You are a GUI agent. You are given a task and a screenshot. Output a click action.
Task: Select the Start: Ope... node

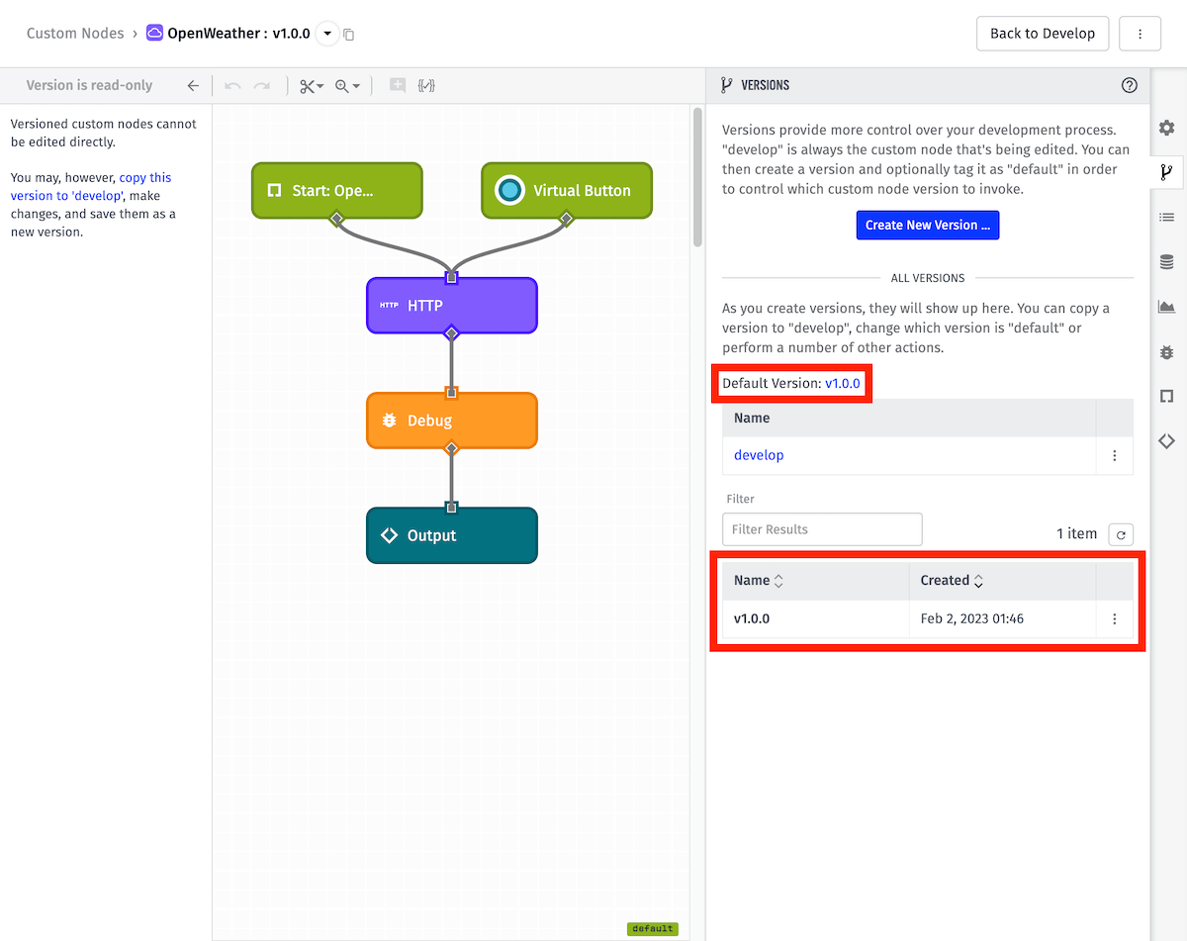coord(337,190)
